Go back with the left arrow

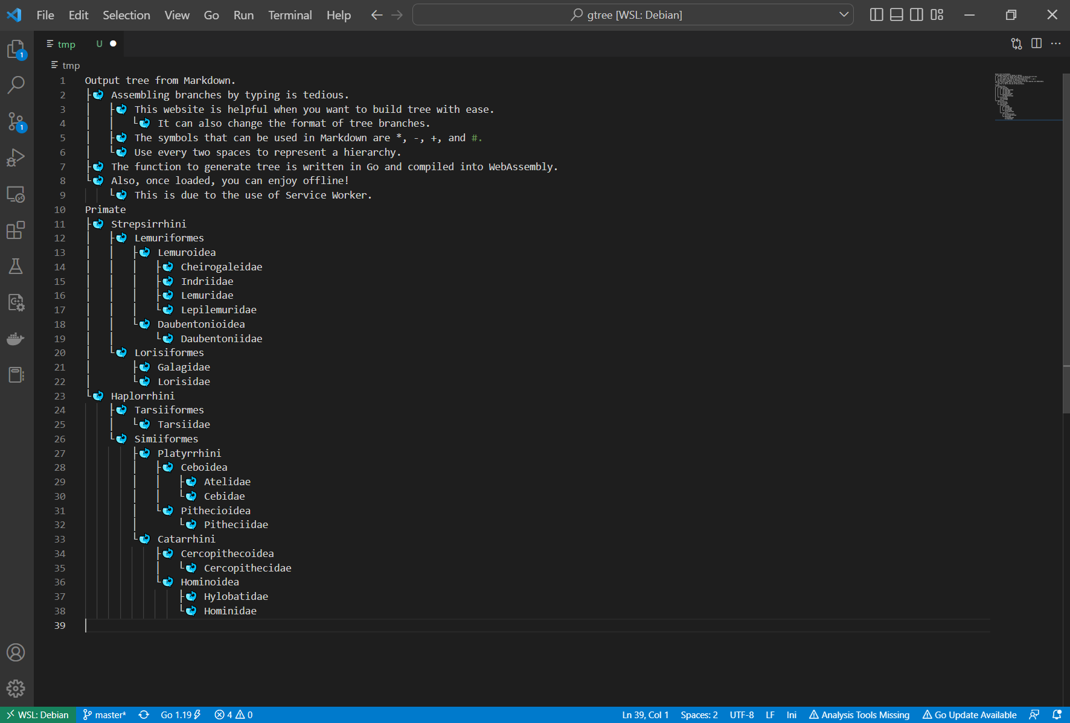coord(377,15)
